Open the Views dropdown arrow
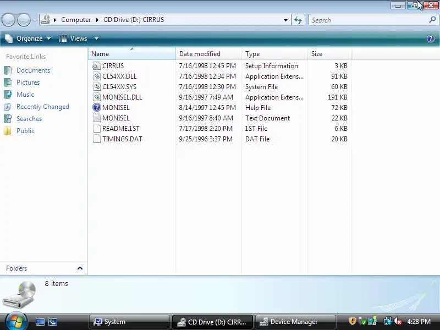The image size is (440, 330). click(x=96, y=38)
